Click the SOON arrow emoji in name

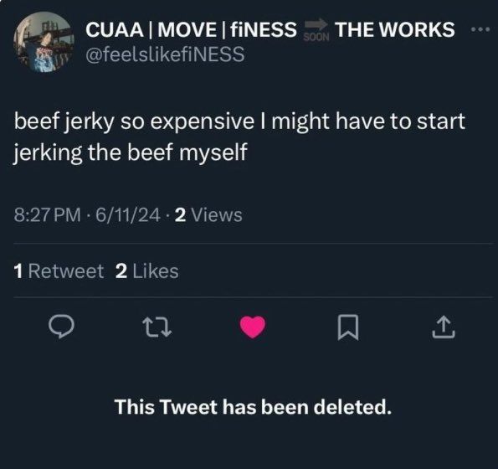(316, 29)
